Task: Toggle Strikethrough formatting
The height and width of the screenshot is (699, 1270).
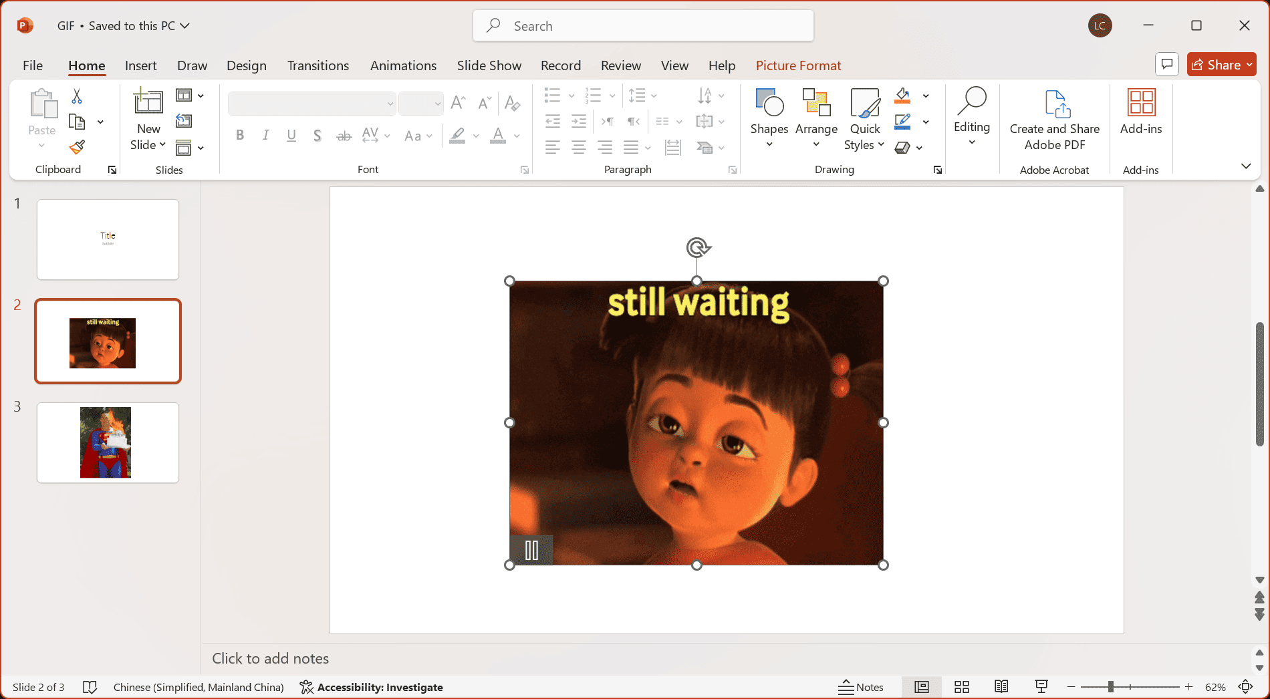Action: coord(344,136)
